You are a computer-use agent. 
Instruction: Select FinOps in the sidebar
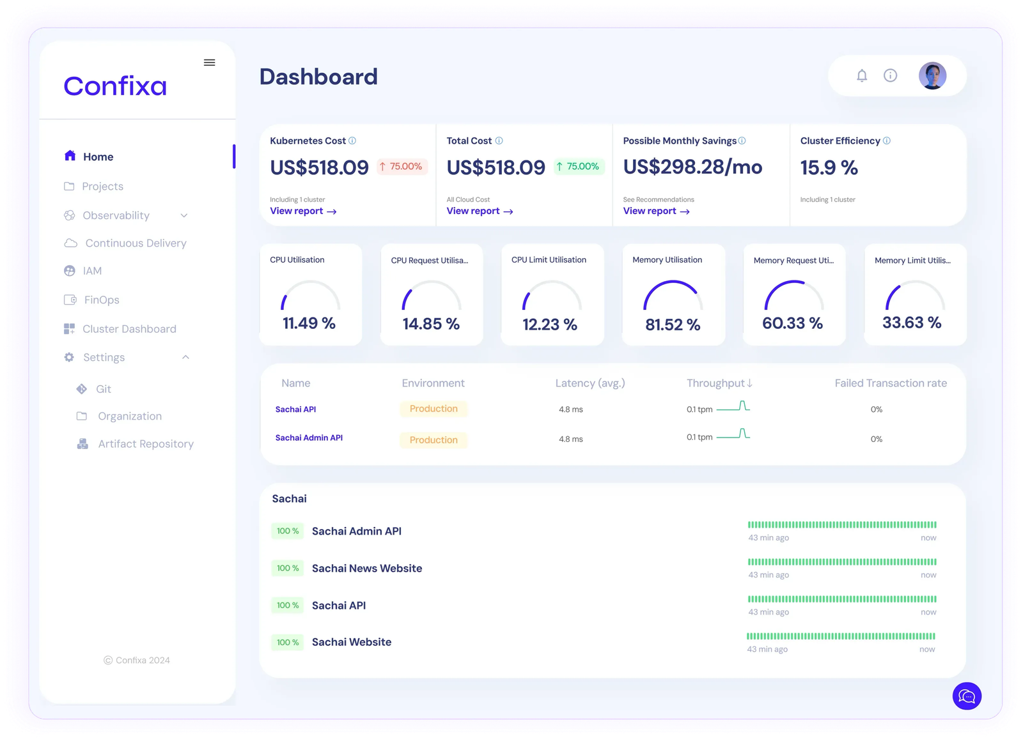point(101,300)
